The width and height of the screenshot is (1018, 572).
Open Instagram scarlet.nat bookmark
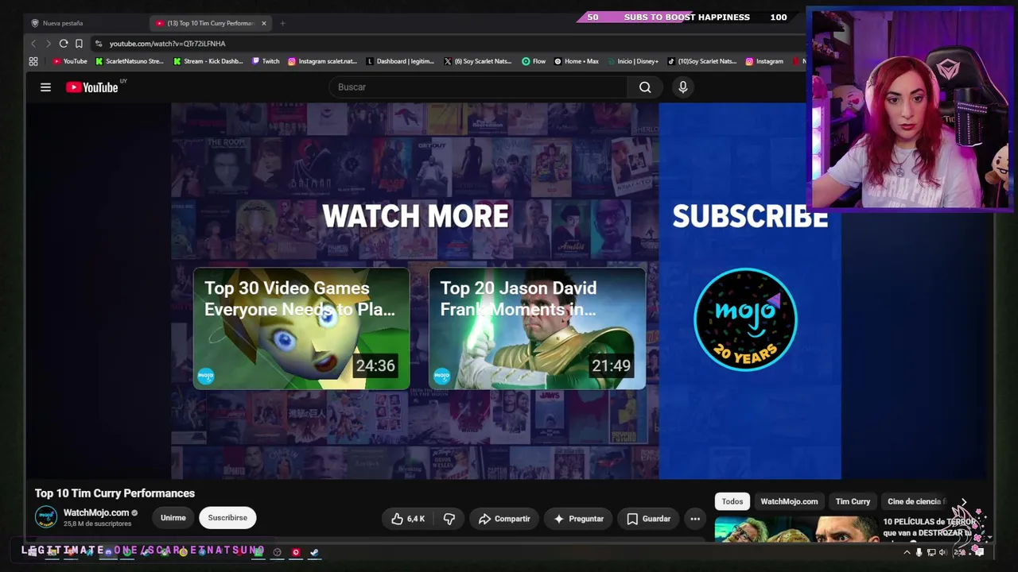click(323, 61)
